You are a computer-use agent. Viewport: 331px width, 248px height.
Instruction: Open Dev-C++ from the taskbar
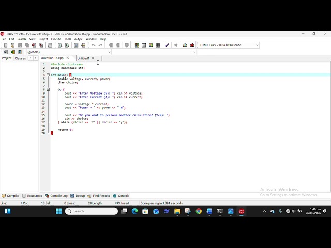click(242, 211)
